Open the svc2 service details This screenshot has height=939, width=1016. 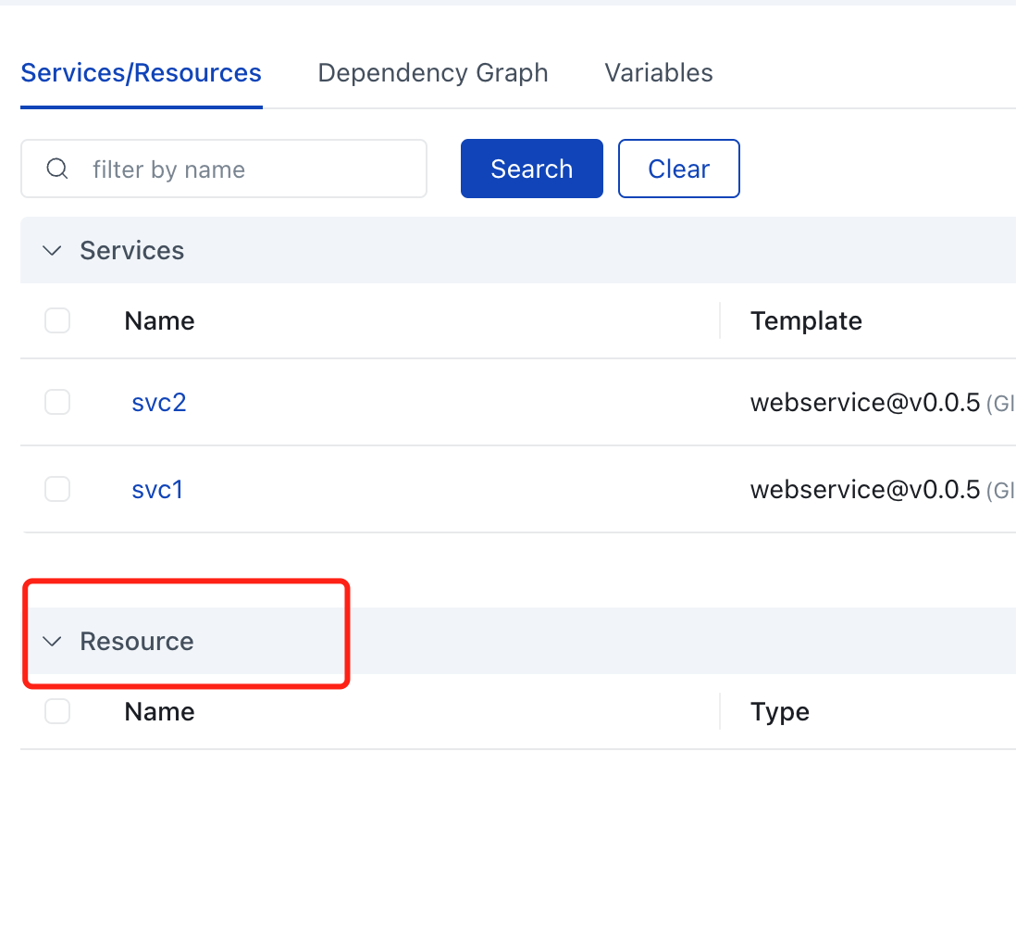click(158, 402)
